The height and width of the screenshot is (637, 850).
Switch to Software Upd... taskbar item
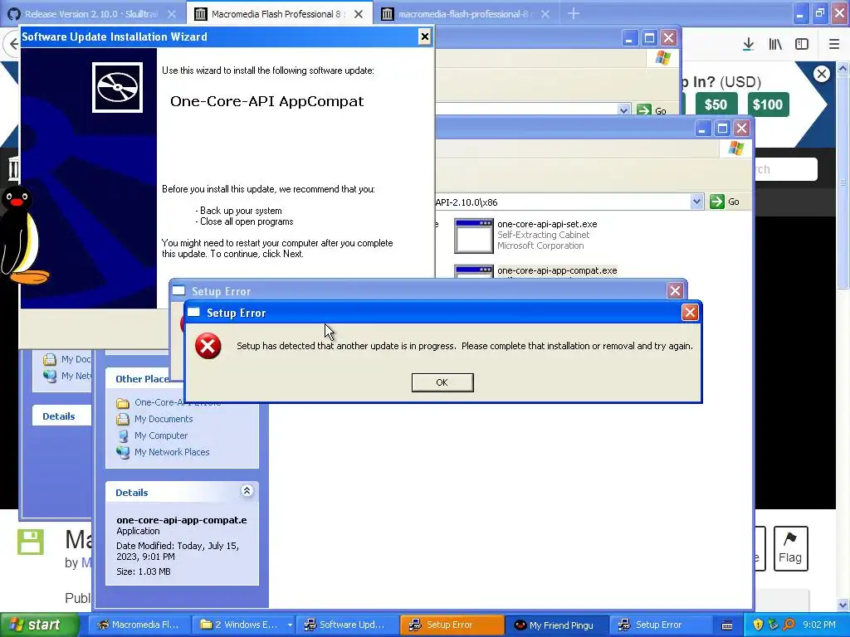point(347,625)
